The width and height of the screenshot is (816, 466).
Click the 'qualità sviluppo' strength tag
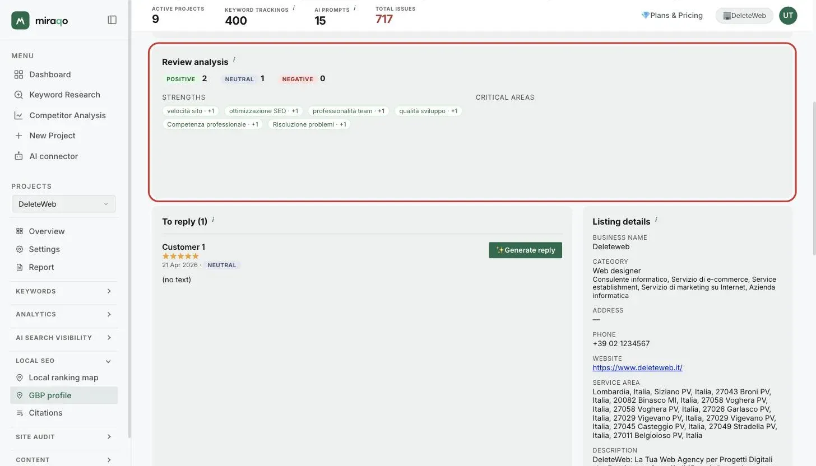428,111
